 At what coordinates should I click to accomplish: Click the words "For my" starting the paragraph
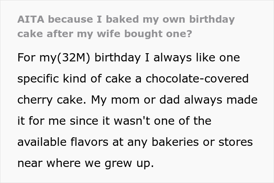37,58
